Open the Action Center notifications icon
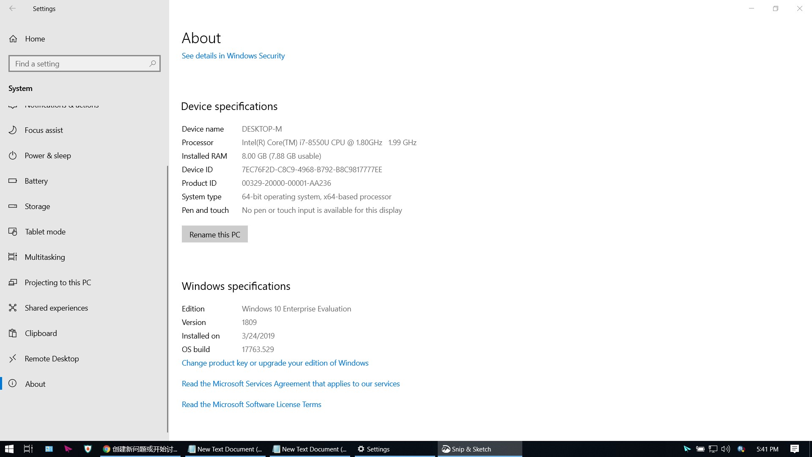Image resolution: width=812 pixels, height=457 pixels. point(795,449)
